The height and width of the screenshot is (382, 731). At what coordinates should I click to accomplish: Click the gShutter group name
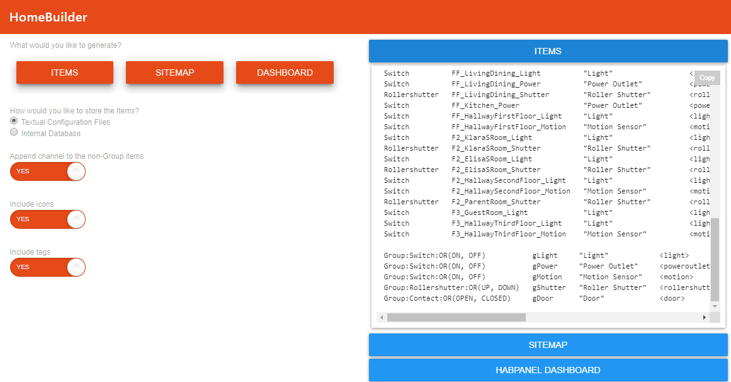(549, 288)
